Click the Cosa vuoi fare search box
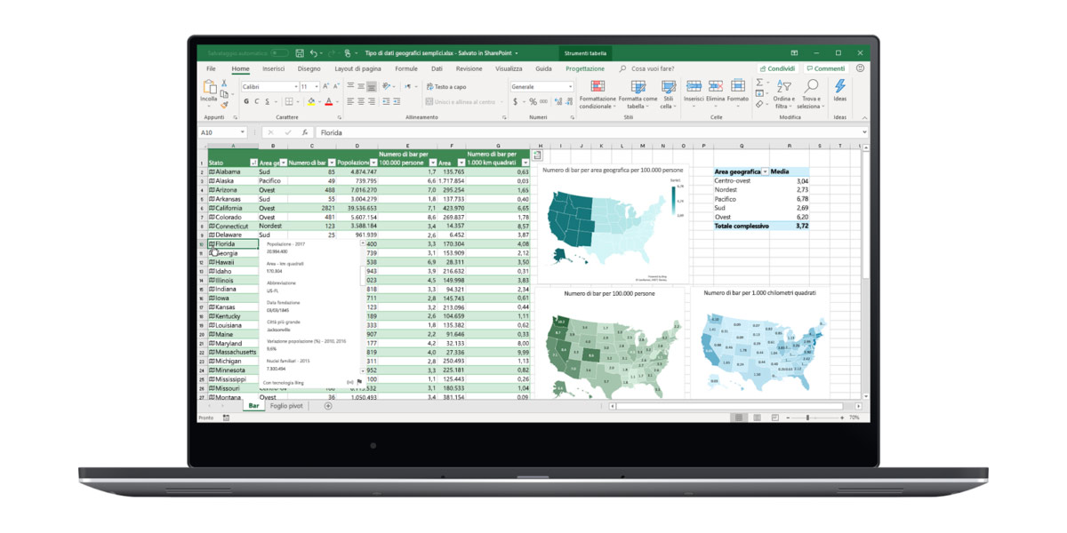This screenshot has height=533, width=1067. (646, 68)
